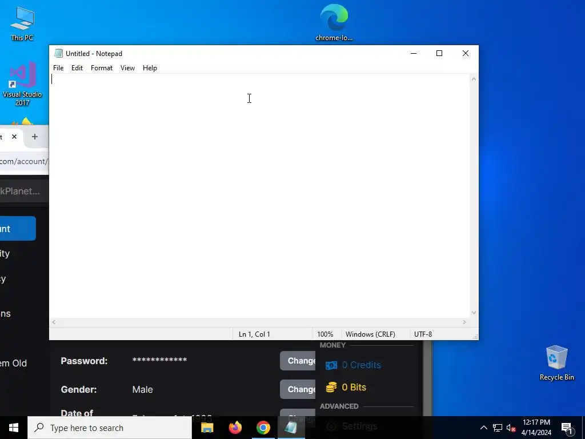Open the Help menu in Notepad
Image resolution: width=585 pixels, height=439 pixels.
click(x=150, y=68)
